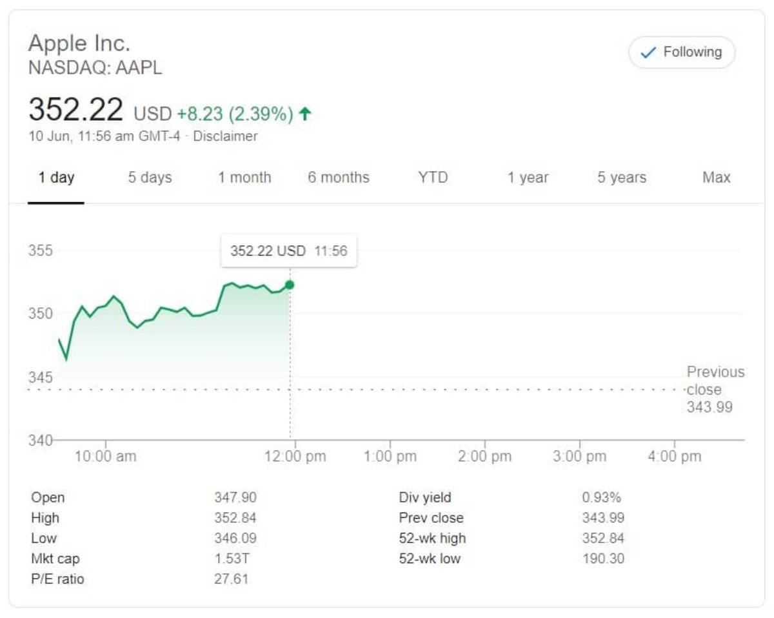View the 1 year performance chart
The height and width of the screenshot is (618, 774).
527,178
